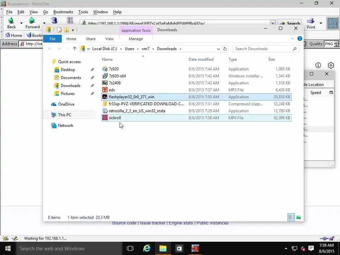Expand the chevron after Downloads breadcrumb
Viewport: 340px width, 255px height.
click(x=180, y=49)
